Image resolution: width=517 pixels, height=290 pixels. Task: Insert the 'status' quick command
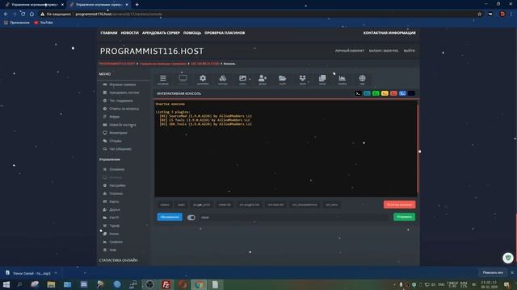pos(165,205)
